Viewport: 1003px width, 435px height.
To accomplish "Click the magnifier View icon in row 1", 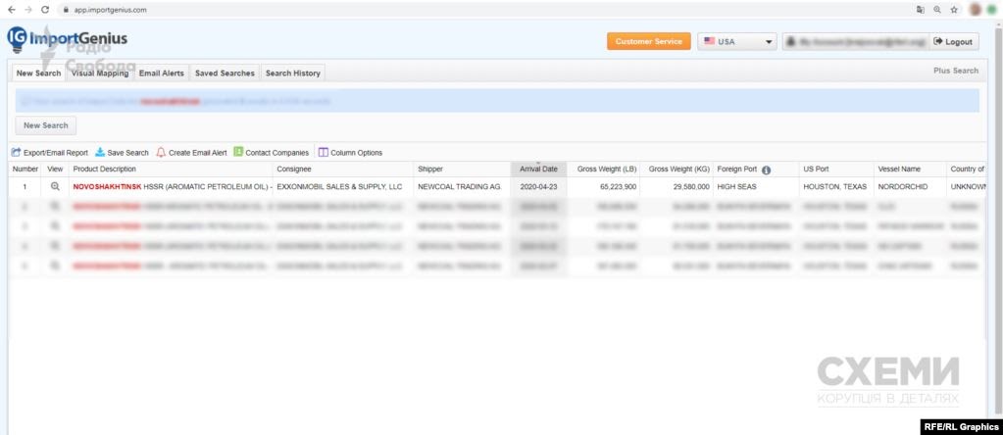I will click(55, 186).
